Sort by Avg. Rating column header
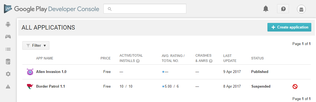The width and height of the screenshot is (316, 102). click(173, 58)
